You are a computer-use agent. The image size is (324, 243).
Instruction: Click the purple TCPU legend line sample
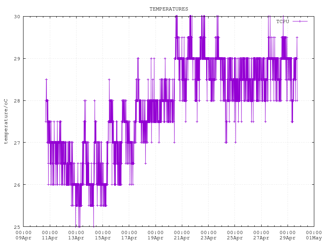tap(300, 21)
